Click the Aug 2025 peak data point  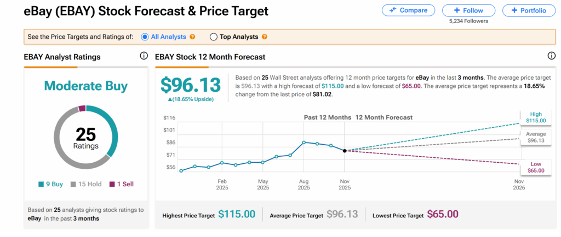click(304, 142)
